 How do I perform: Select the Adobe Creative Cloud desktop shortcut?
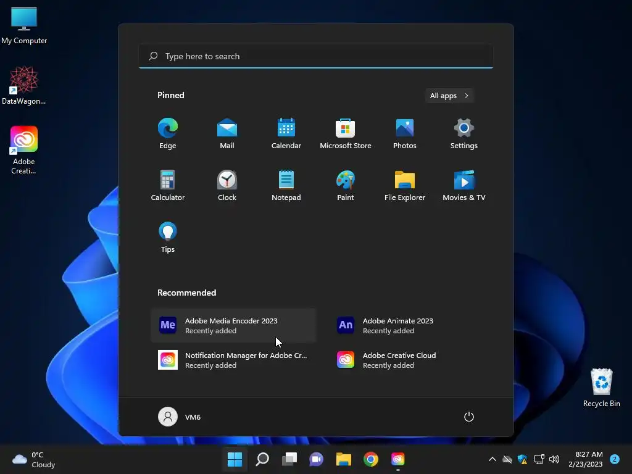click(24, 151)
